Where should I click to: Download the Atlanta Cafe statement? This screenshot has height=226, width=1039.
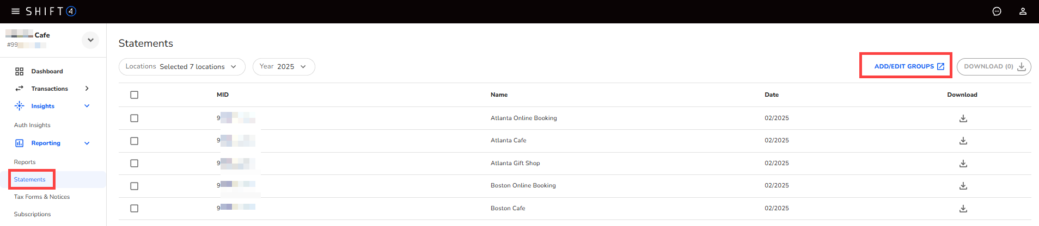963,141
